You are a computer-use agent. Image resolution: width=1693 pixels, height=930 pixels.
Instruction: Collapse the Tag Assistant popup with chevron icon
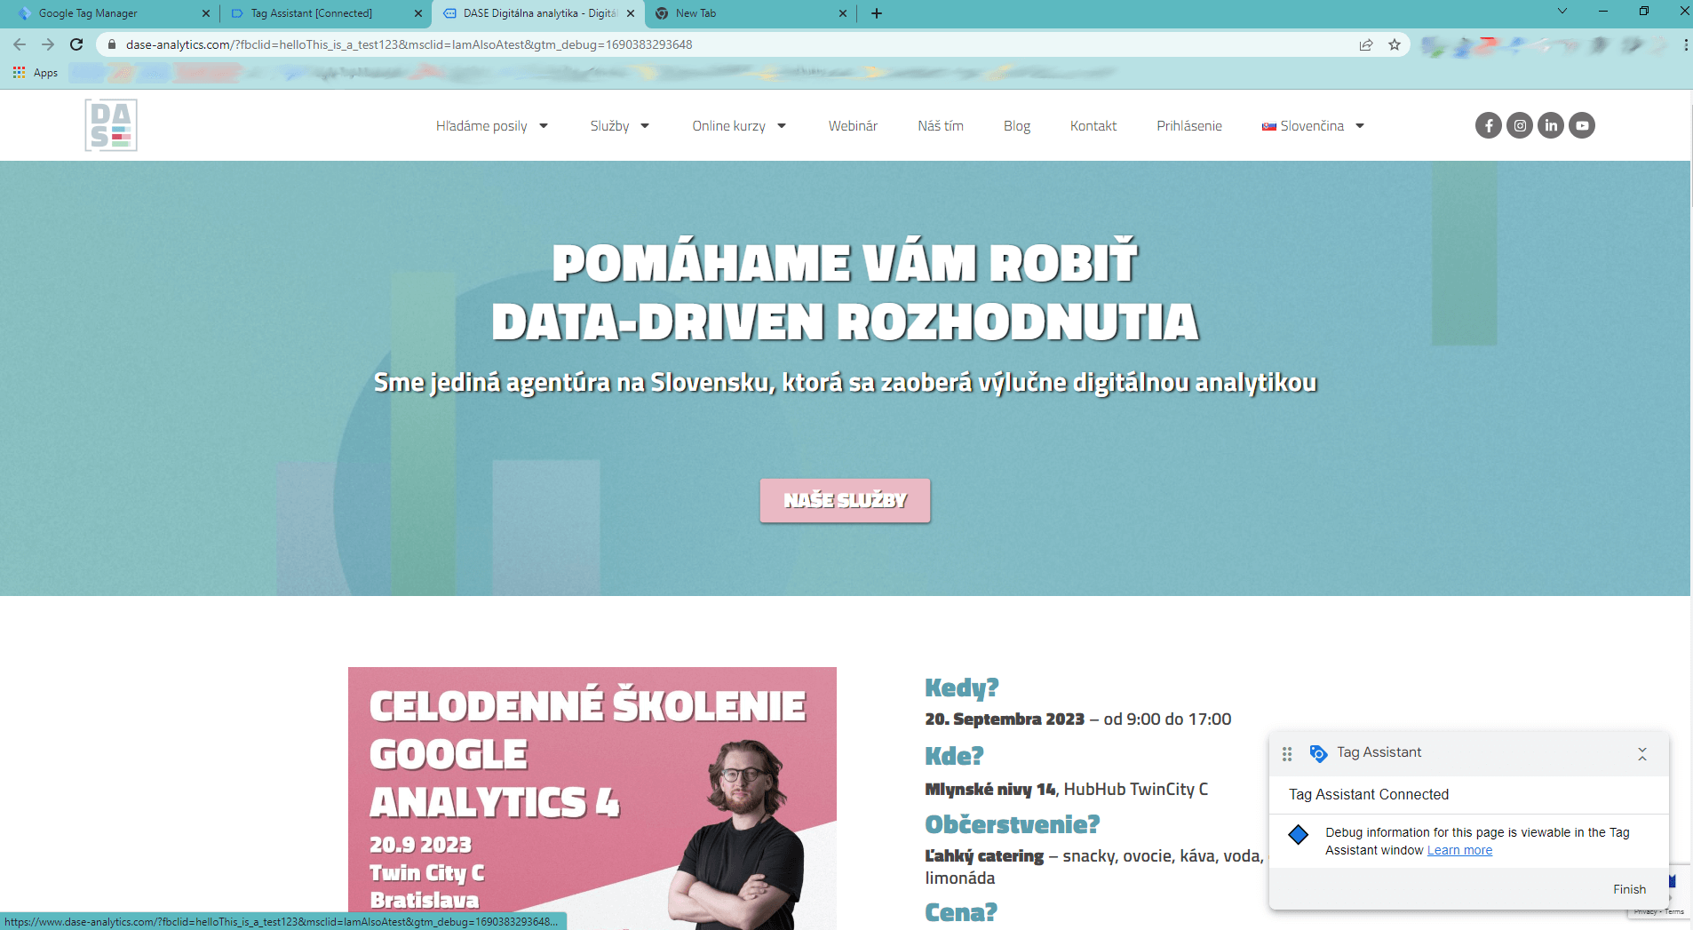(x=1642, y=753)
